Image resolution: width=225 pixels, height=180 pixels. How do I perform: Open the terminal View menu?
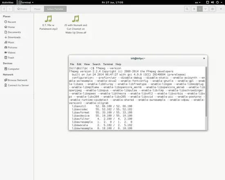point(87,64)
